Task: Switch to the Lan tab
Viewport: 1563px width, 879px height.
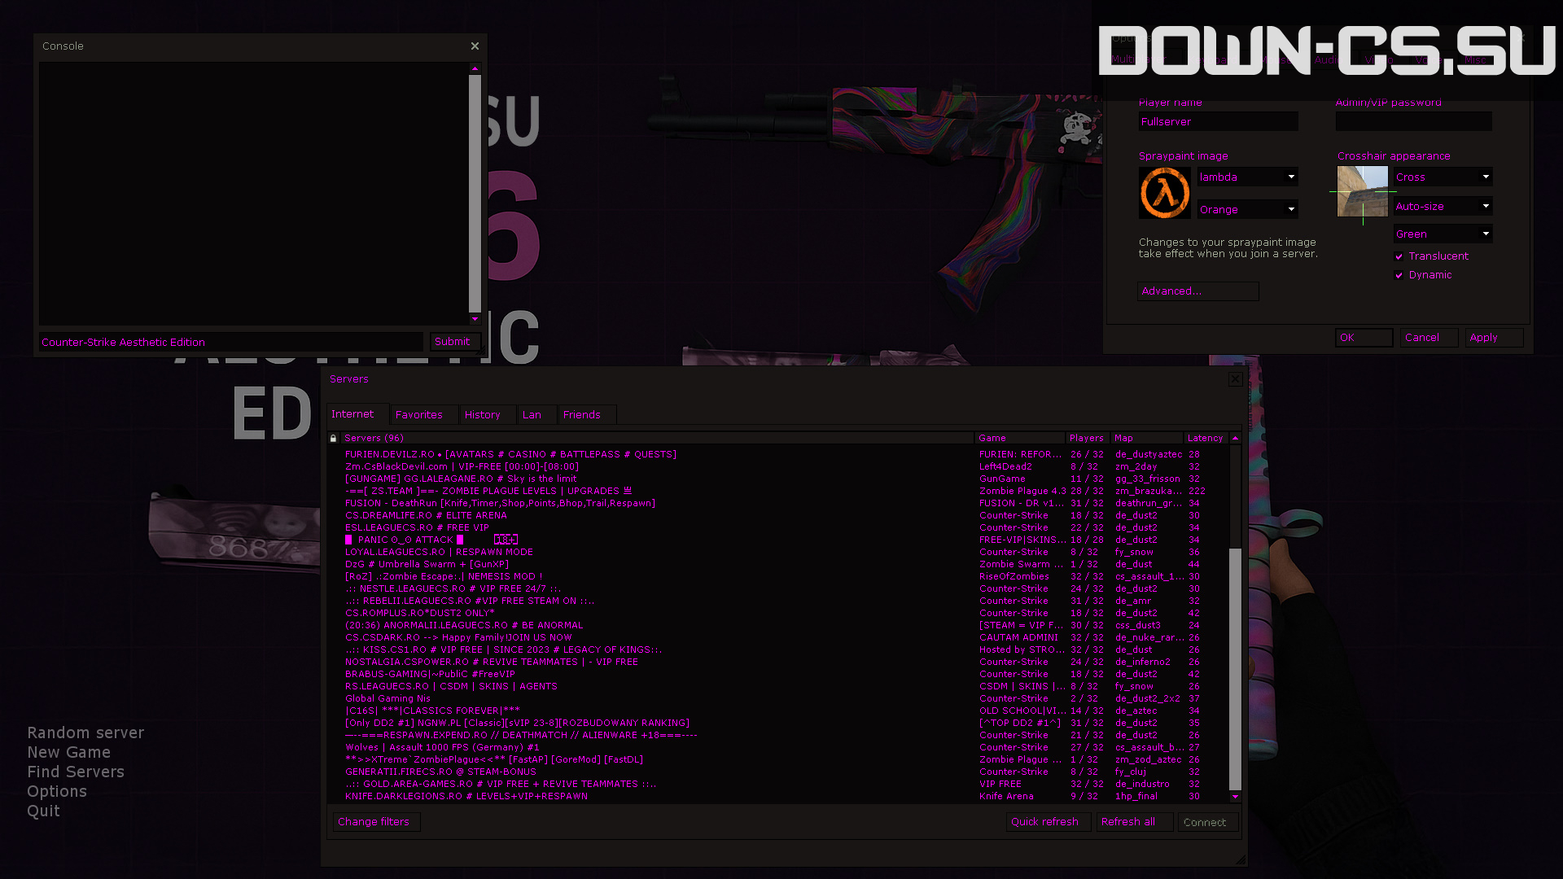Action: click(x=536, y=415)
